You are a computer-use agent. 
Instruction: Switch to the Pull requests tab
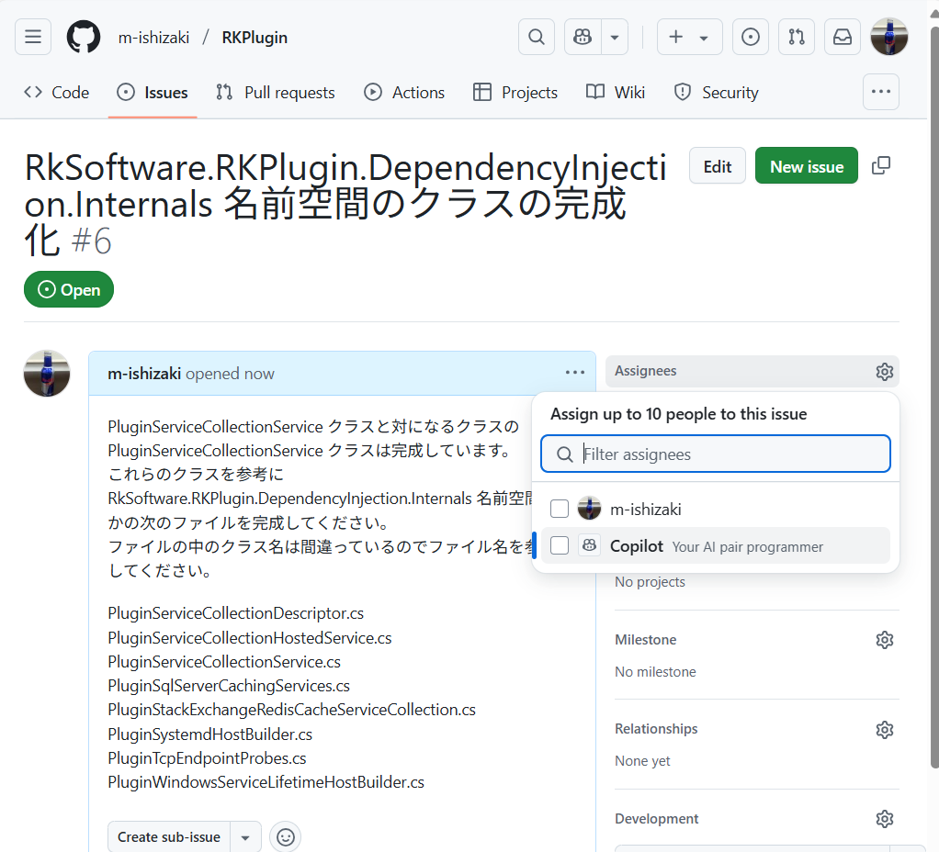(276, 93)
